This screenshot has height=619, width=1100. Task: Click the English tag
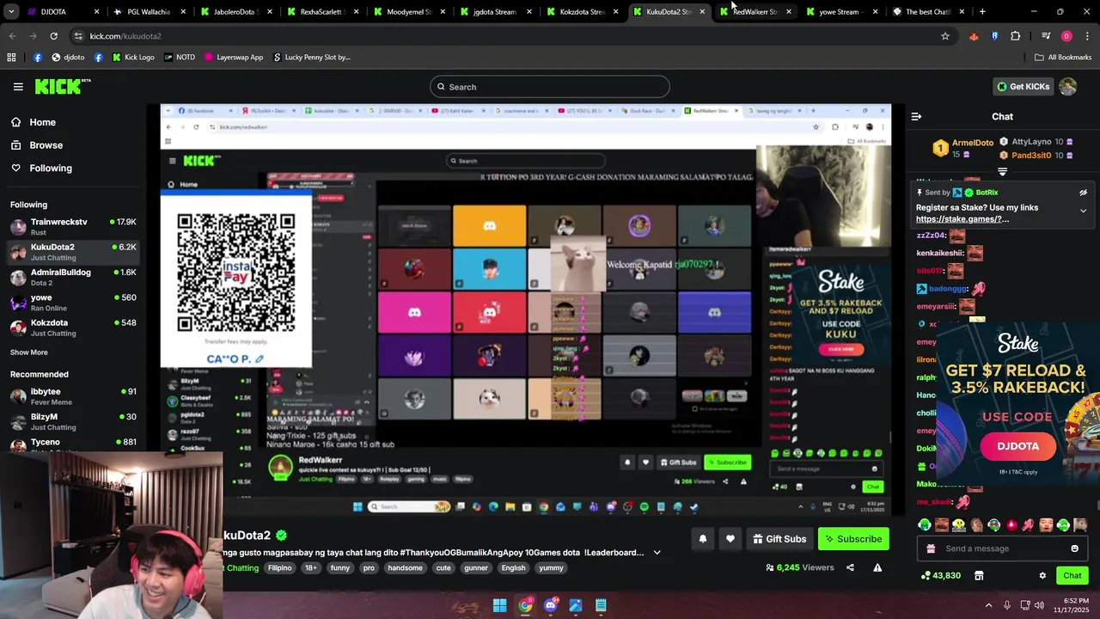(513, 567)
